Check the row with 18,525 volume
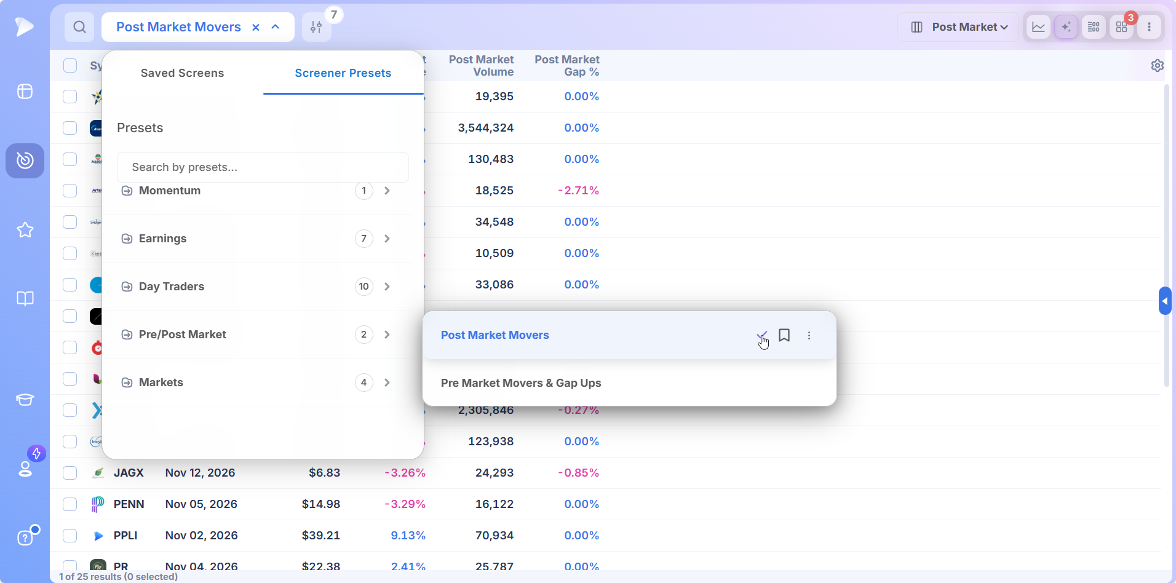The width and height of the screenshot is (1176, 583). point(70,191)
